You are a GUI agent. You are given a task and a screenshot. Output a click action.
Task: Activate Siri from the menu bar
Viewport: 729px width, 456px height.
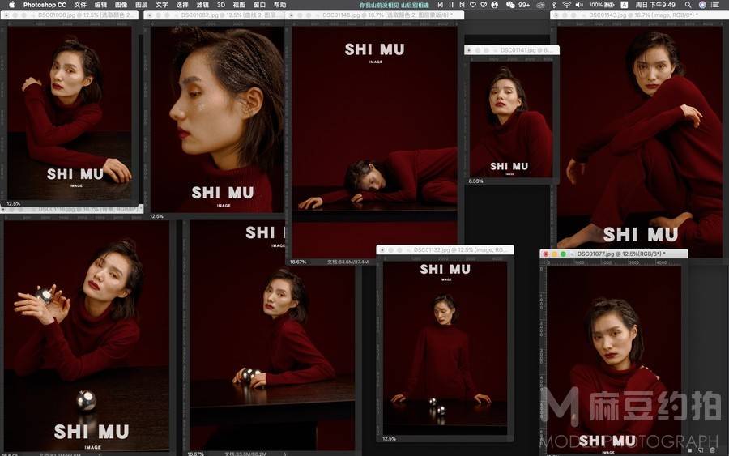click(702, 5)
